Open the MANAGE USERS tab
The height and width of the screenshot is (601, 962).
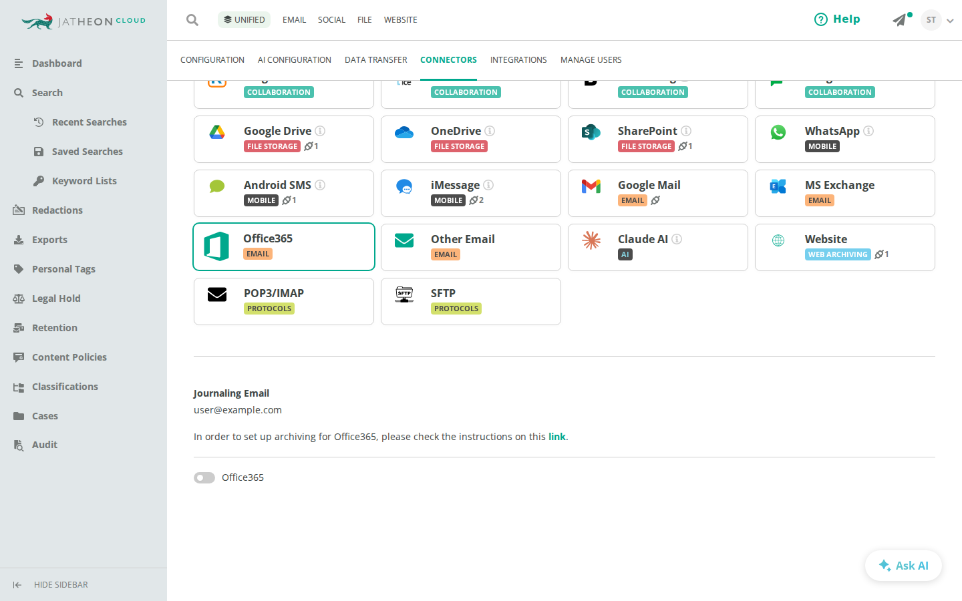click(591, 60)
